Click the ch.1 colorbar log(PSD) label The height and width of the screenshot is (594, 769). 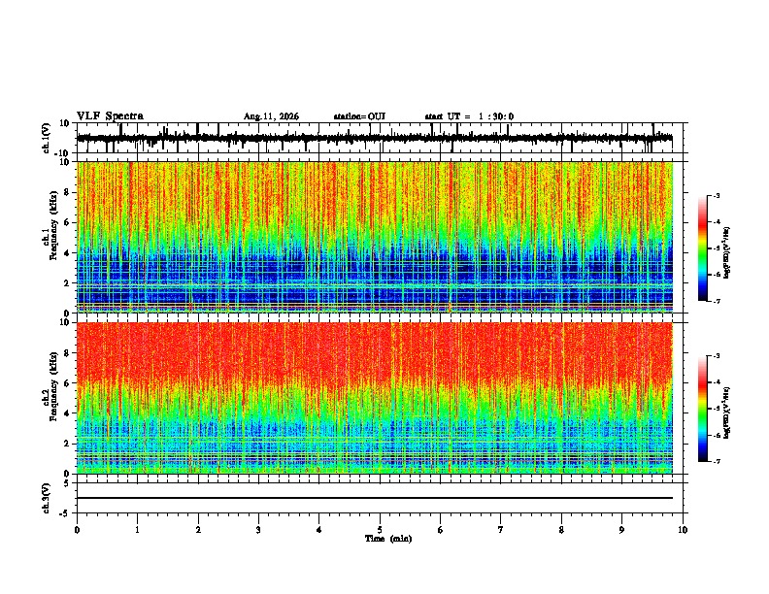pos(726,253)
